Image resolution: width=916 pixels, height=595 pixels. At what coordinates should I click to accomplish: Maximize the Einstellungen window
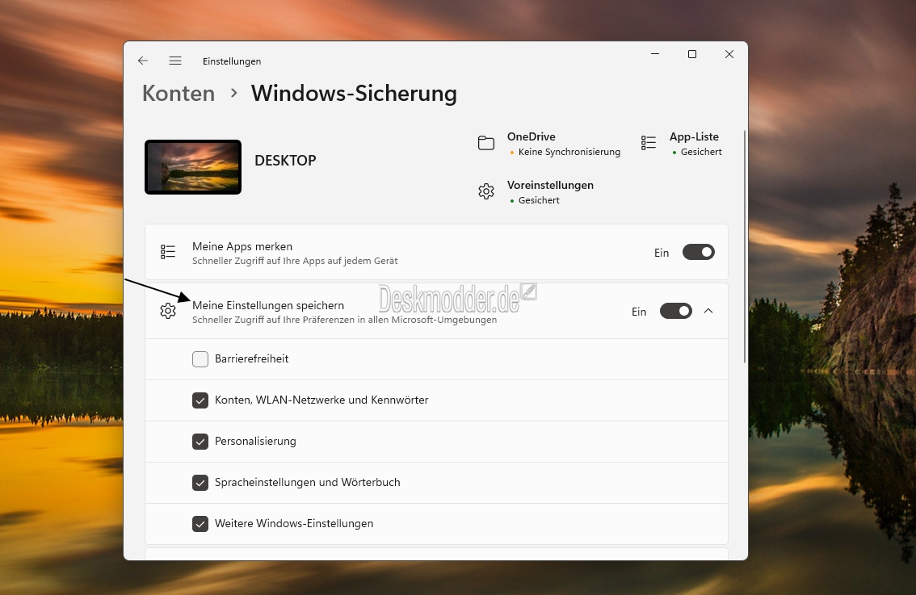click(692, 54)
